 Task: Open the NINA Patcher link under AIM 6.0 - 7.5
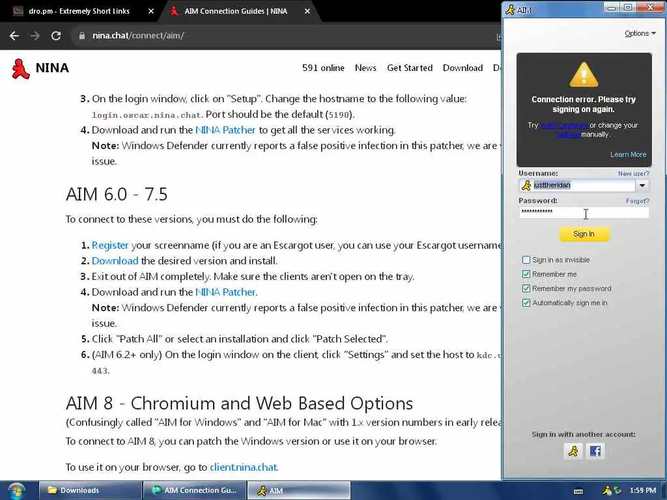(225, 292)
